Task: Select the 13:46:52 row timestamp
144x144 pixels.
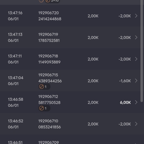Action: point(15,121)
